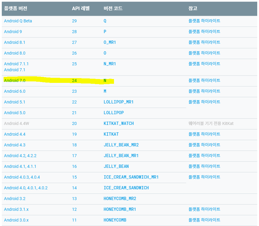Screen dimensions: 259x226
Task: Click version code ICE_CREAM_SANDWICH_MR1
Action: (x=131, y=177)
